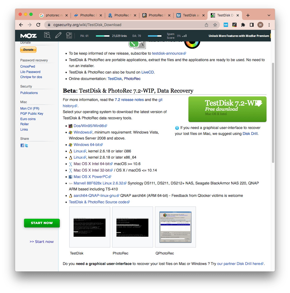Screen dimensions: 290x293
Task: Switch to the 'TestDisk ar' tab
Action: [191, 15]
